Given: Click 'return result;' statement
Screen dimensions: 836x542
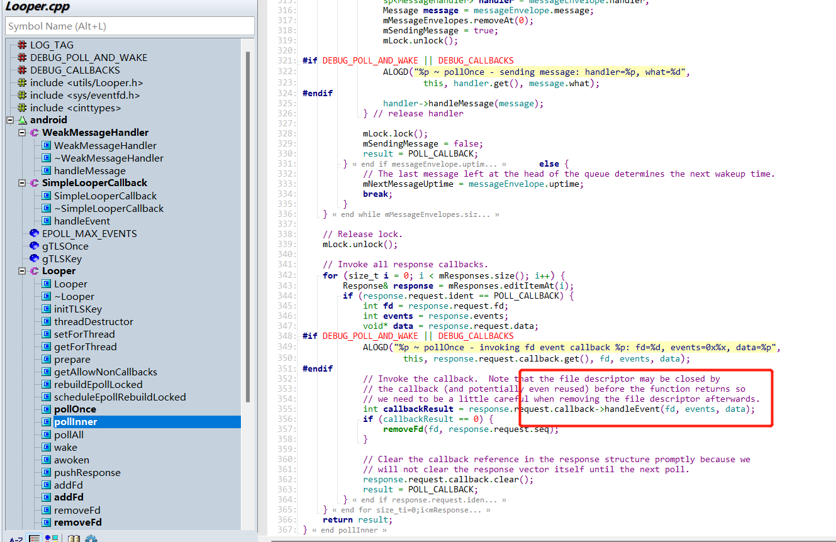Looking at the screenshot, I should point(357,520).
